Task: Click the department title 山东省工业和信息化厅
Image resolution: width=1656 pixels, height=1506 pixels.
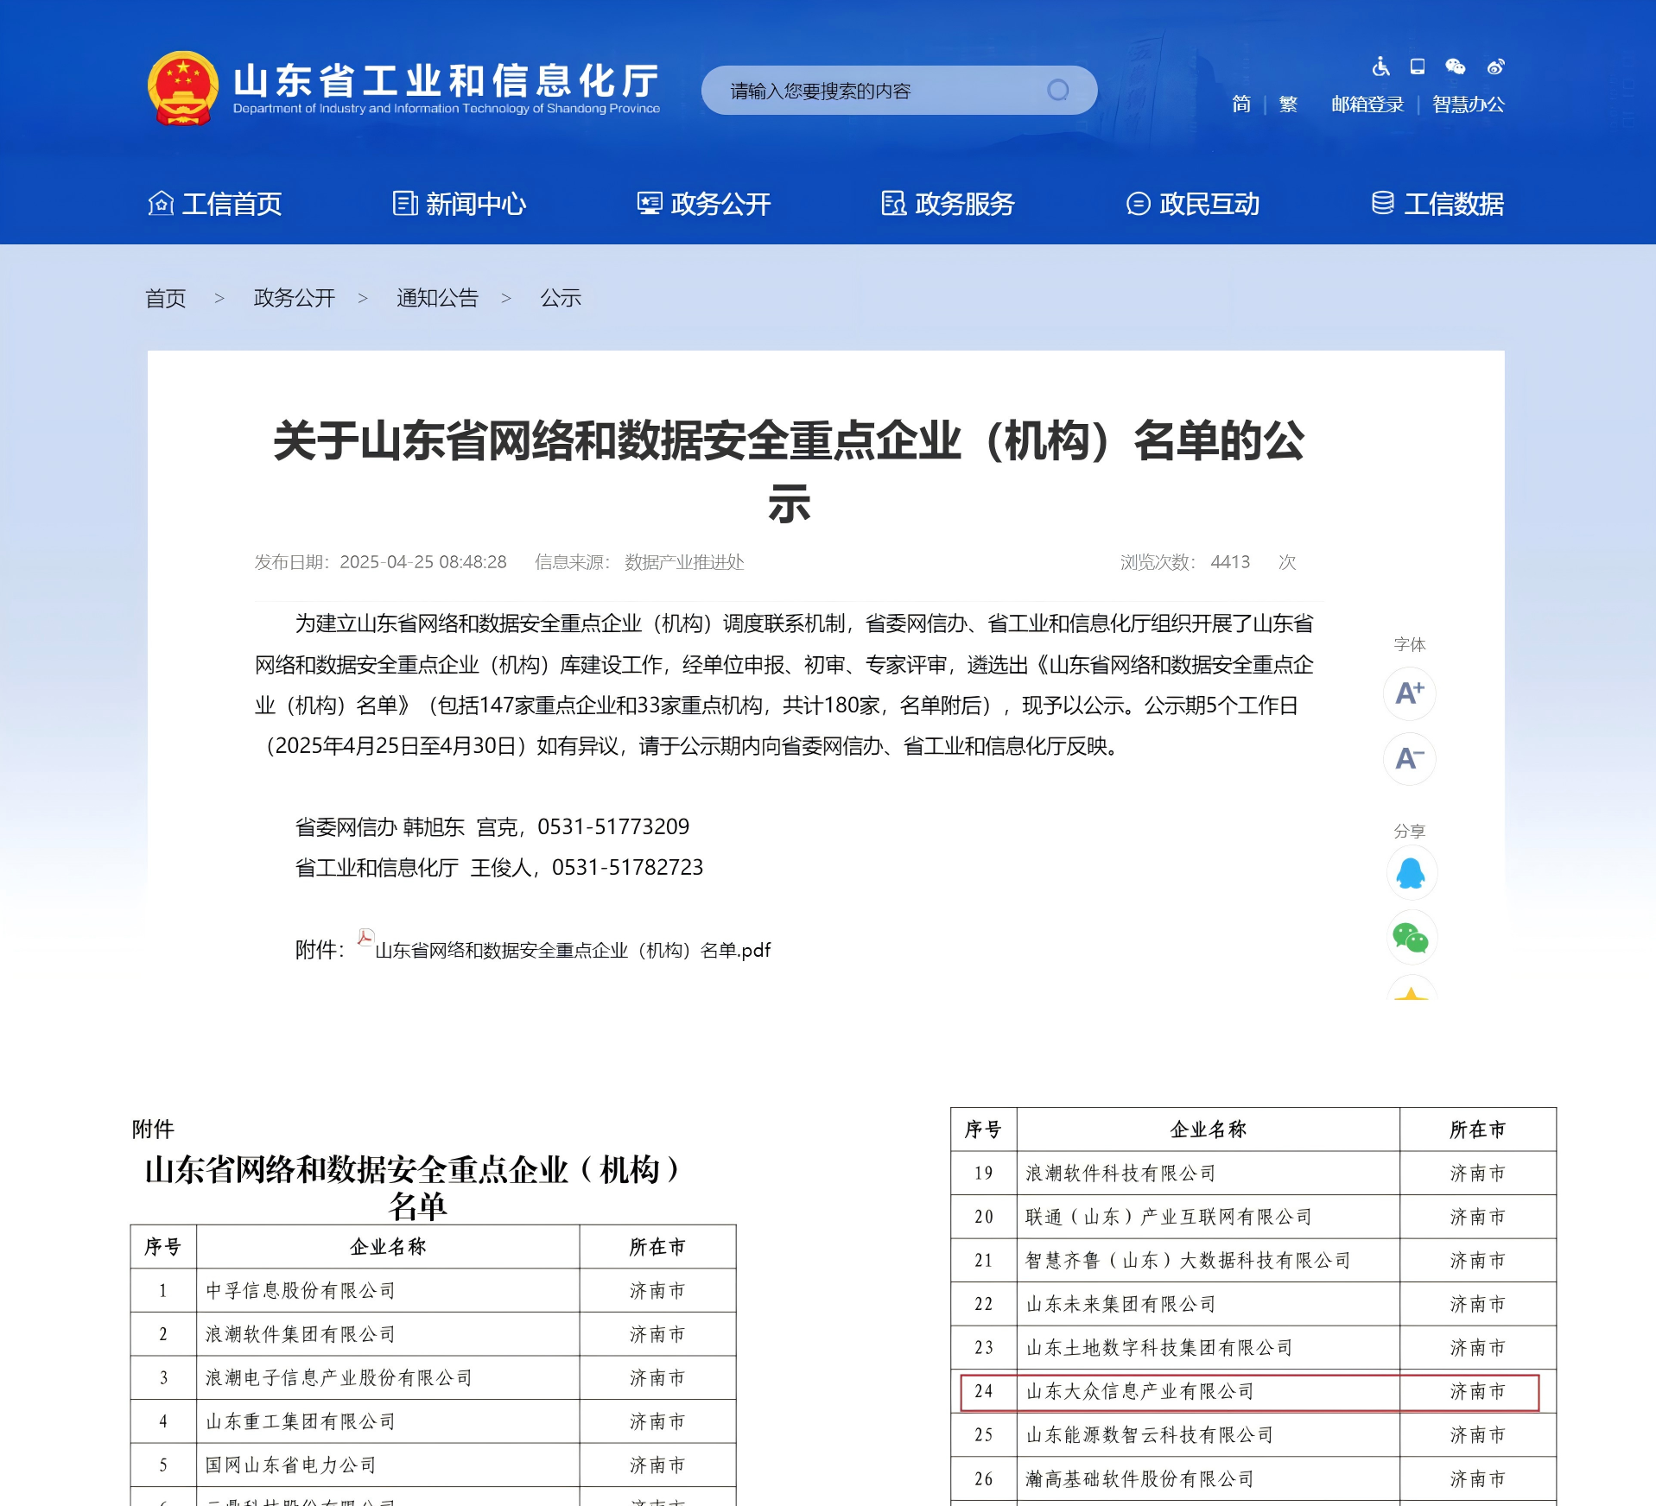Action: (x=446, y=80)
